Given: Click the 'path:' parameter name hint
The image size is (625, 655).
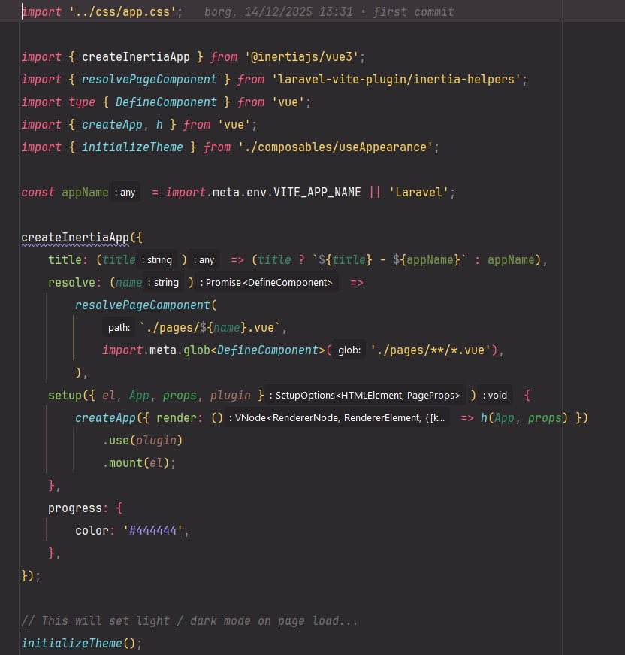Looking at the screenshot, I should pos(119,328).
